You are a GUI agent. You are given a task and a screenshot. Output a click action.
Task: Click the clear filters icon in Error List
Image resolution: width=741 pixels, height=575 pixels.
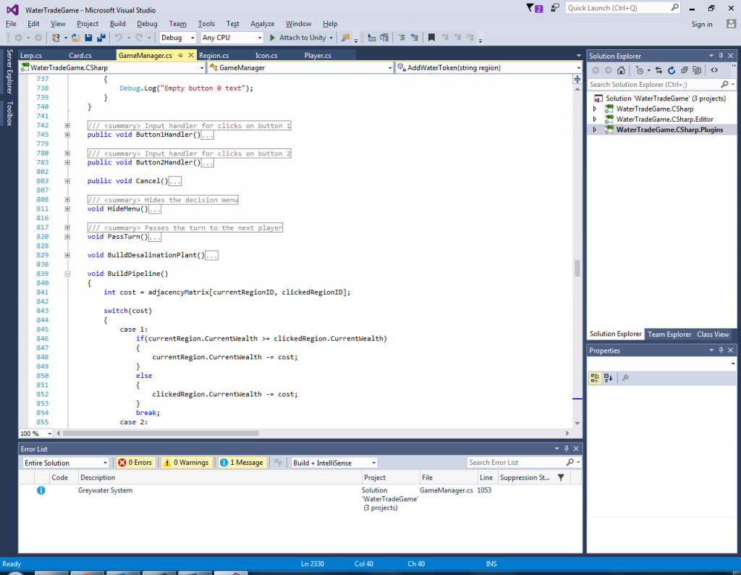point(278,463)
